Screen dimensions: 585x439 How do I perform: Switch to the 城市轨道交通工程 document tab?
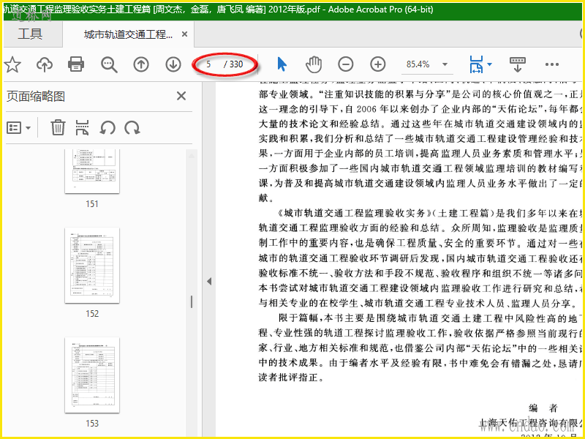pos(129,34)
